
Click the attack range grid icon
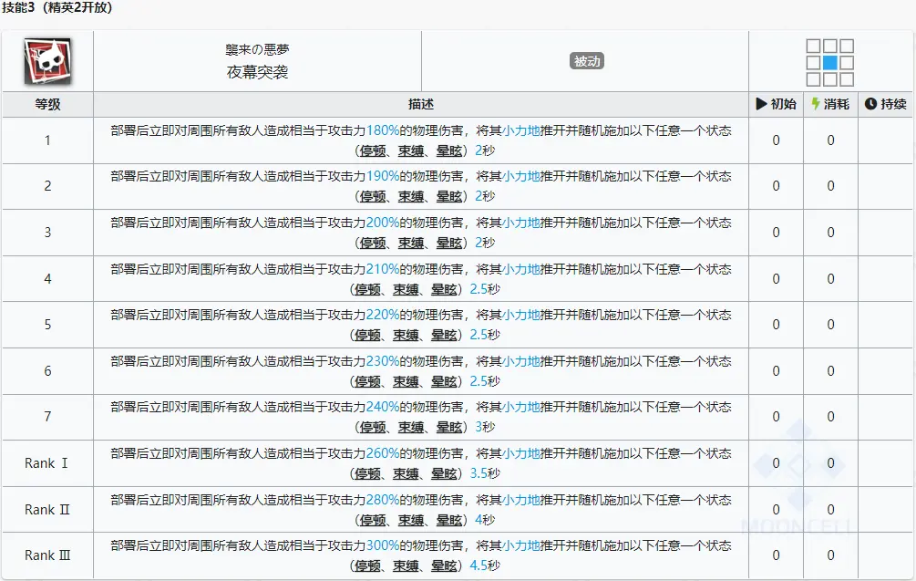[x=829, y=63]
